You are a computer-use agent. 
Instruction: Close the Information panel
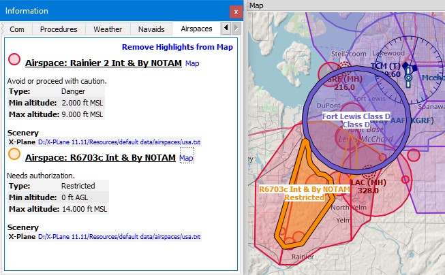tap(236, 12)
